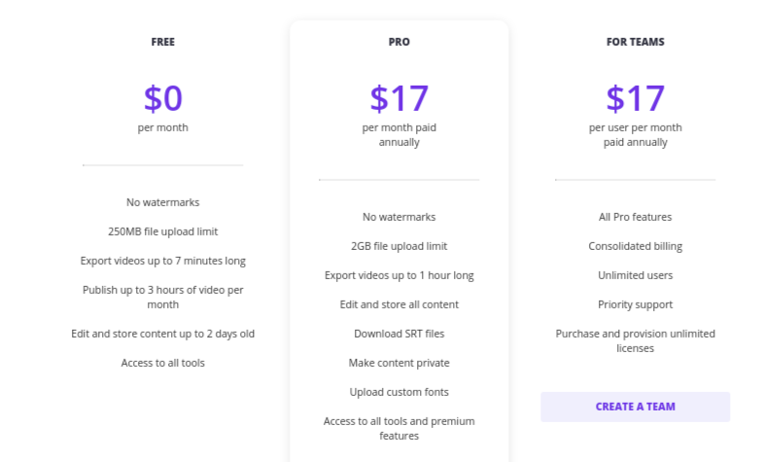This screenshot has height=462, width=765.
Task: Click 'Unlimited users' feature
Action: pyautogui.click(x=635, y=275)
